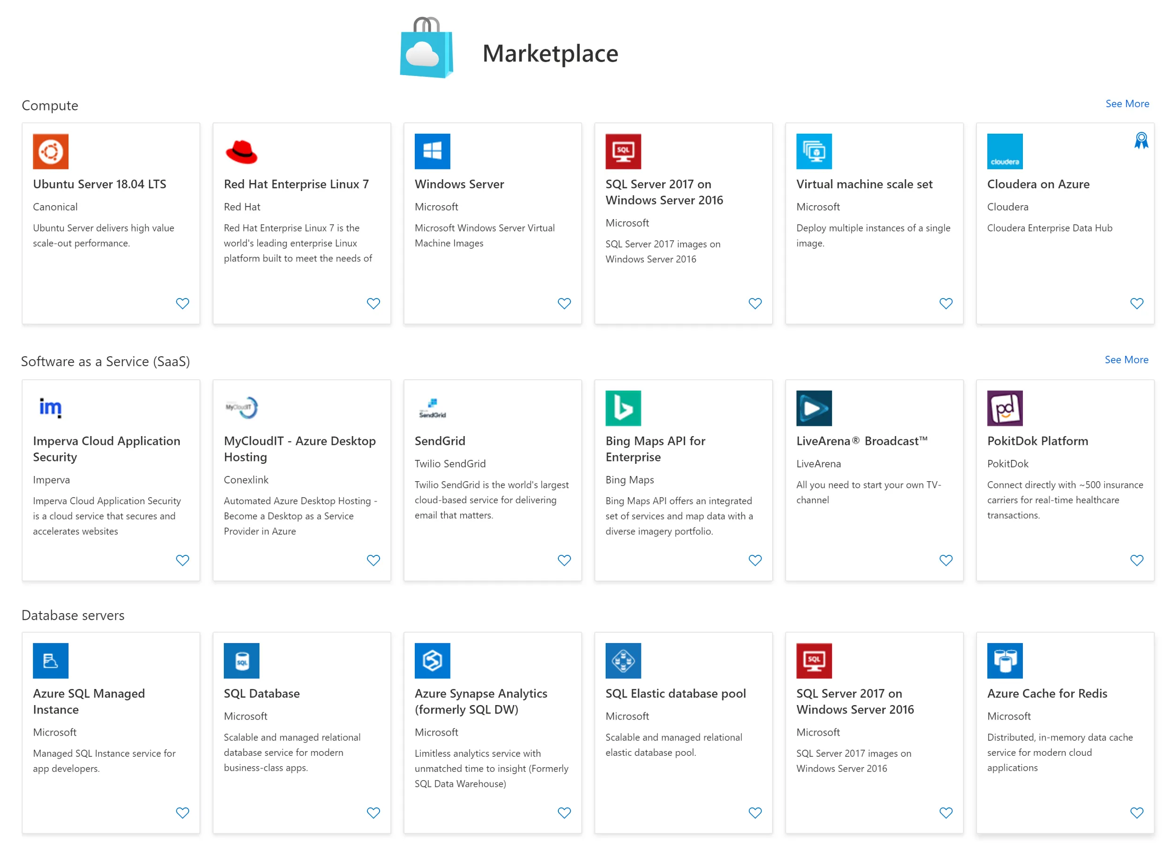This screenshot has width=1173, height=853.
Task: Toggle favorite heart on Cloudera on Azure
Action: point(1137,303)
